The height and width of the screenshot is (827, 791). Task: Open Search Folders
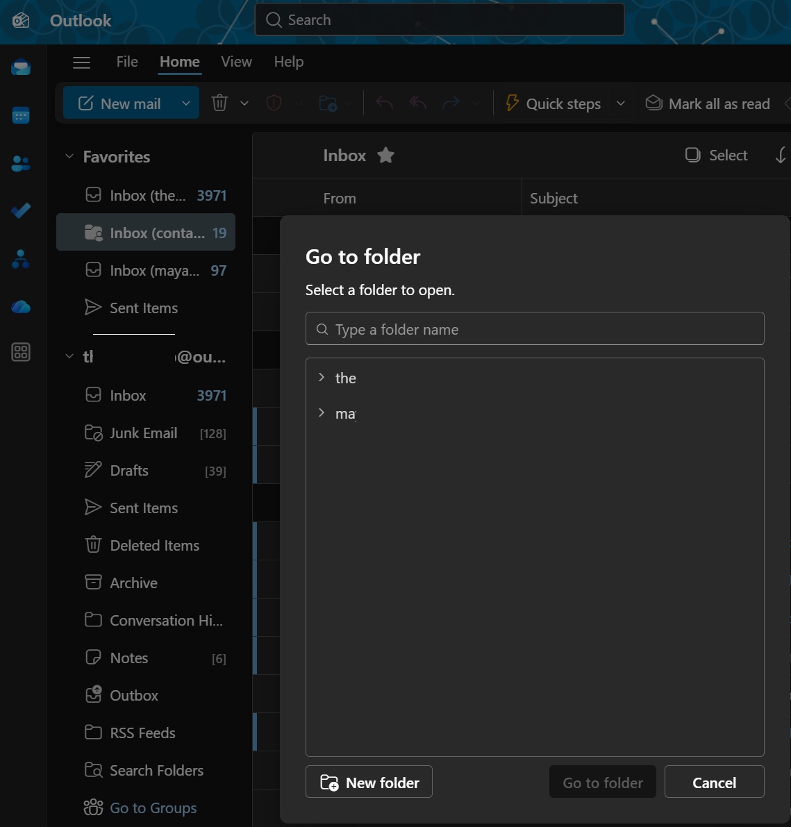[146, 770]
